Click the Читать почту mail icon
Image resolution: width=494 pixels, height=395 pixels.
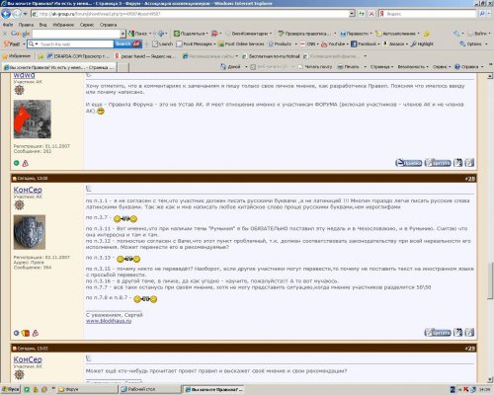(300, 67)
